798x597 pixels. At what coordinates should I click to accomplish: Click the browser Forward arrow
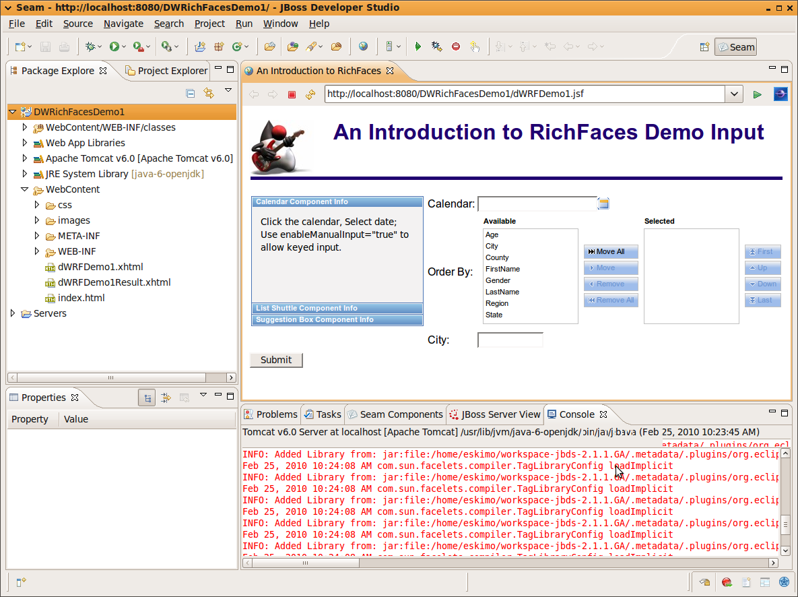273,94
